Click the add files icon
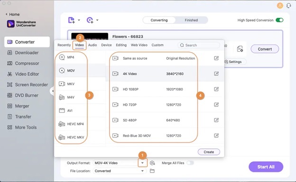The image size is (296, 182). coord(71,20)
